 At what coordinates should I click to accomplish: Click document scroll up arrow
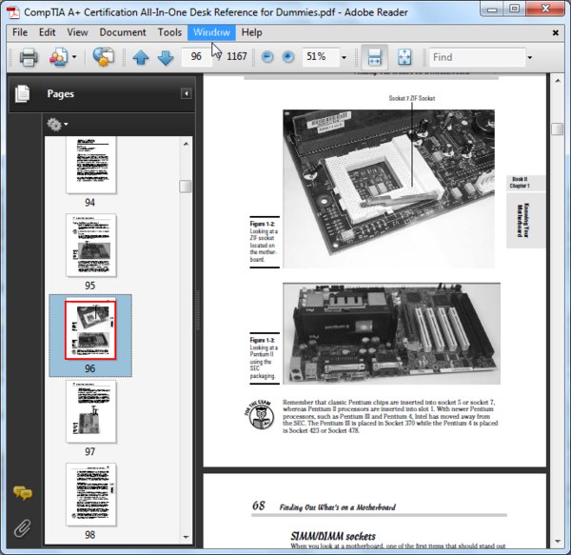(x=558, y=81)
